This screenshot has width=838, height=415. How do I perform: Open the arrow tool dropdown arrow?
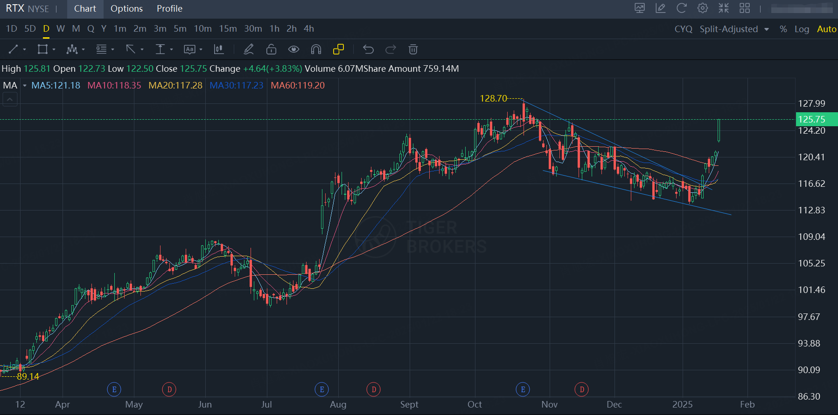[142, 49]
